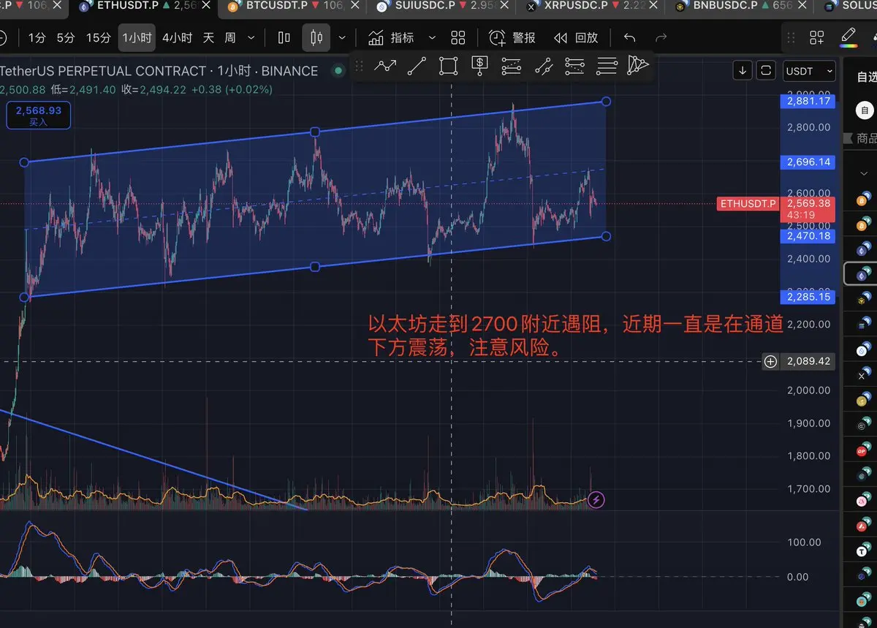Select the white T watchlist icon

pyautogui.click(x=862, y=551)
